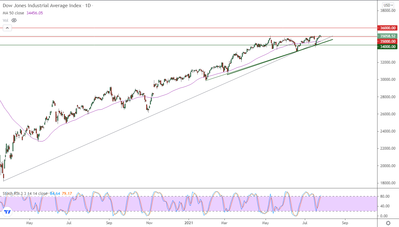Open chart settings gear icon
Screen dimensions: 399x227
[x=388, y=223]
